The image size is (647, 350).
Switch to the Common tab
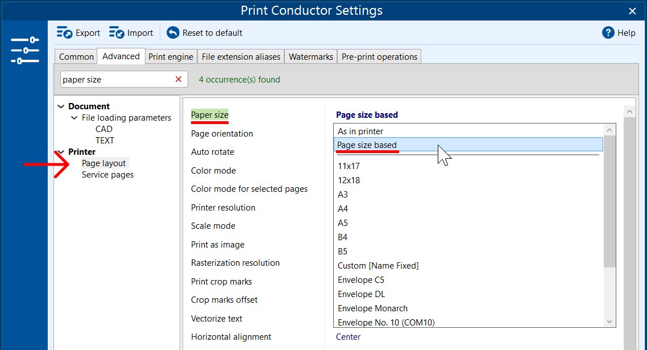76,57
